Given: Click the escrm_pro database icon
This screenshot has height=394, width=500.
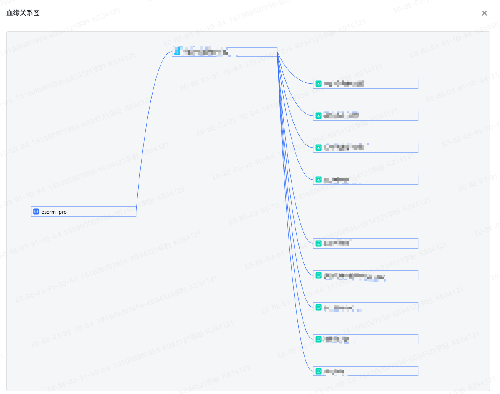Looking at the screenshot, I should point(36,212).
